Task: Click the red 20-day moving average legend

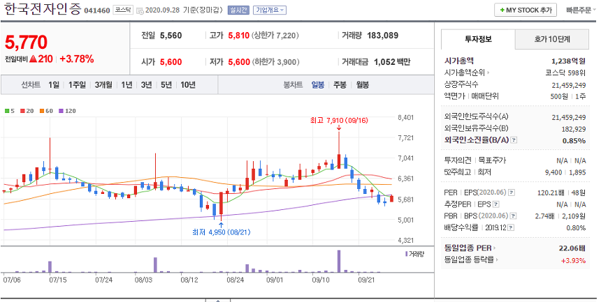Action: coord(27,111)
